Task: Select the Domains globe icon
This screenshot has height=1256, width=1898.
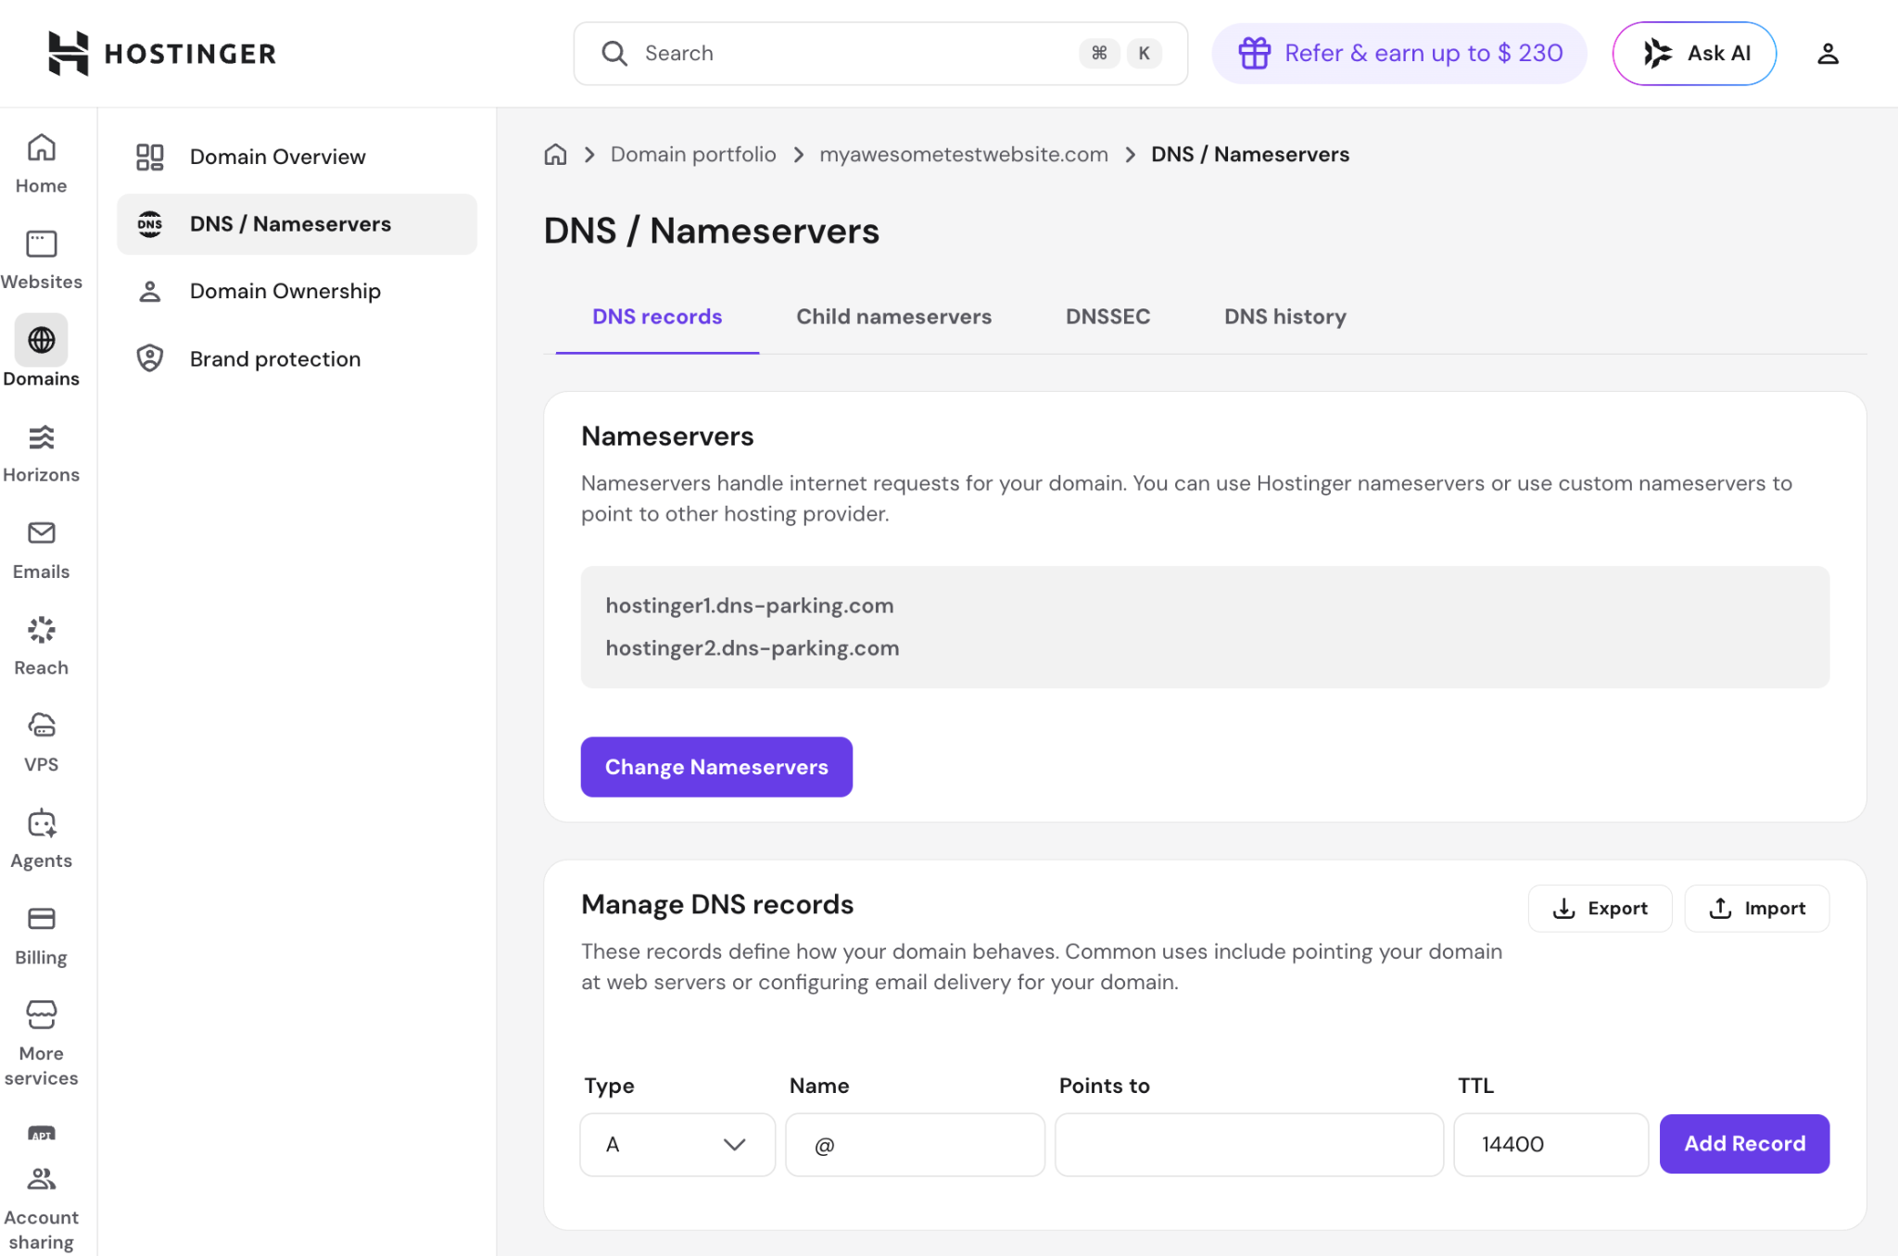Action: (41, 340)
